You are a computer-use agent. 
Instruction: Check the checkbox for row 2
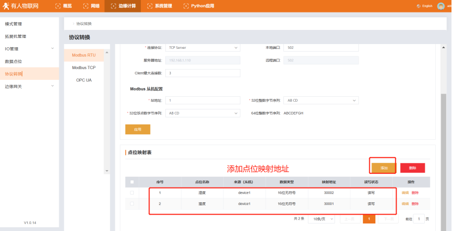pyautogui.click(x=132, y=204)
